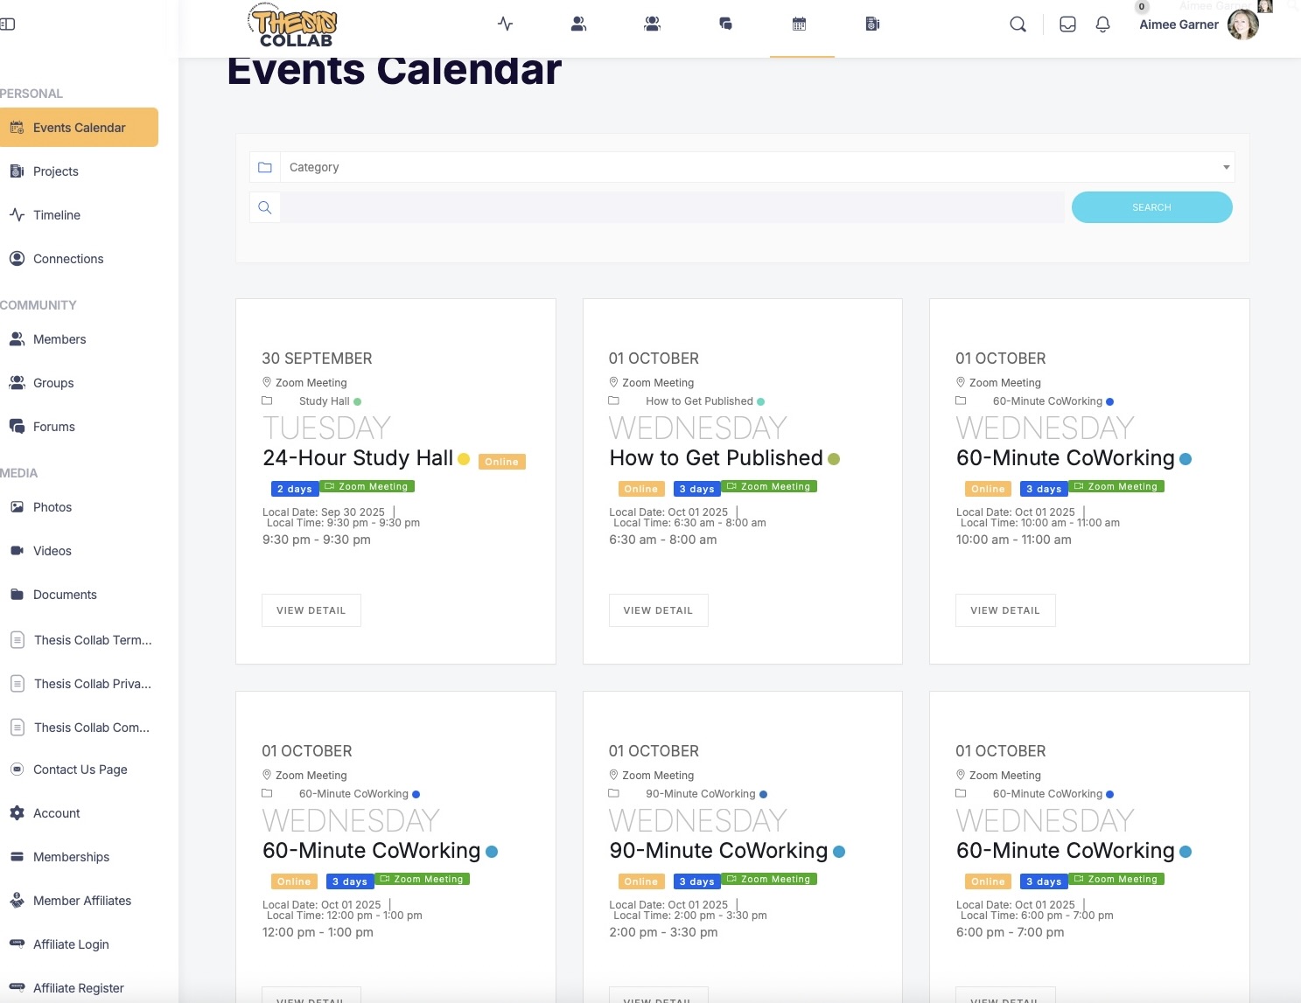Toggle the sidebar collapse panel icon
The width and height of the screenshot is (1301, 1003).
click(8, 24)
